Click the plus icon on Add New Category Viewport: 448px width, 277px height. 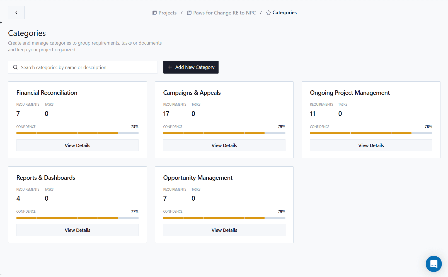pyautogui.click(x=170, y=67)
